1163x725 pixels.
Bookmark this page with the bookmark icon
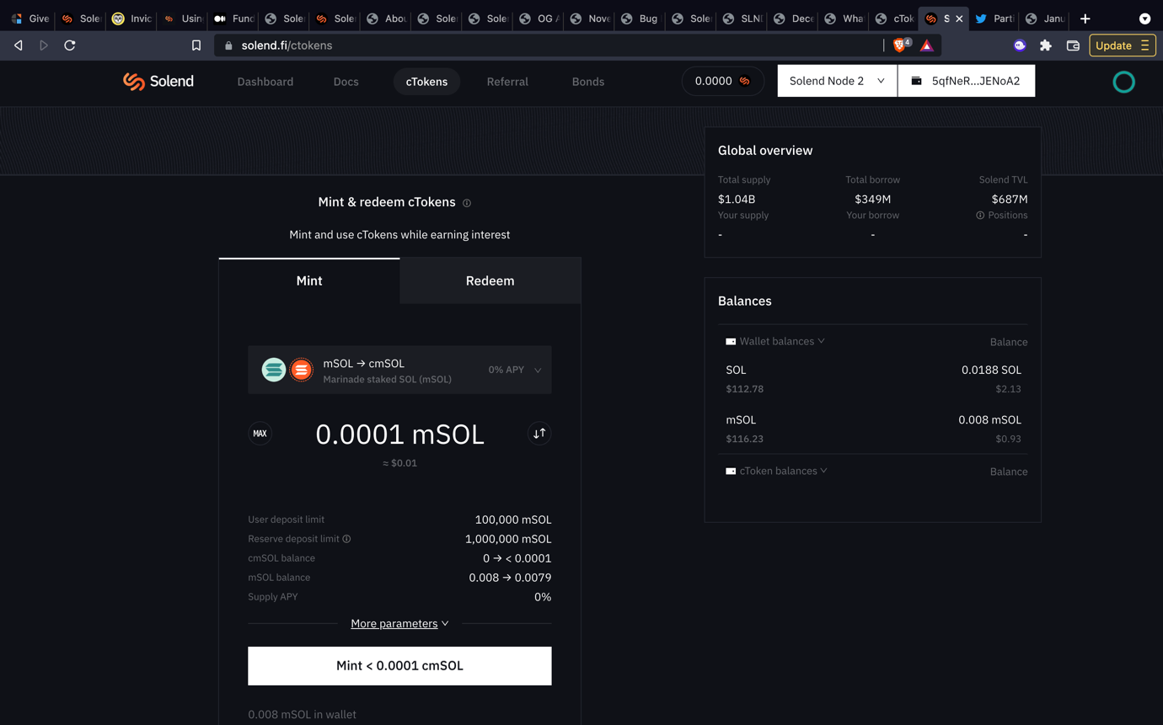pos(196,45)
